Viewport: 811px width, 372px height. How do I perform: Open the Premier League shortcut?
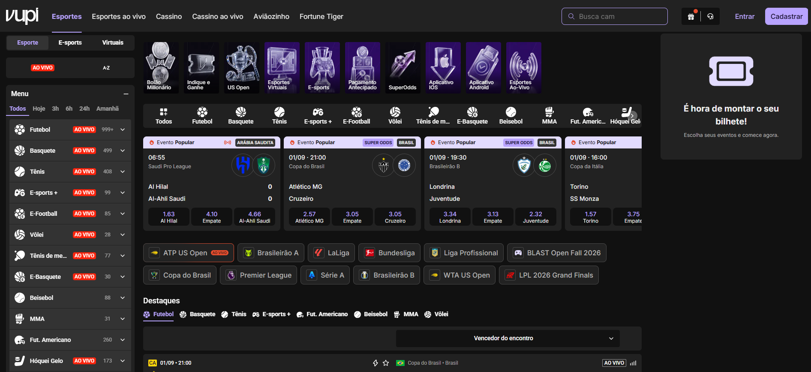(x=258, y=275)
